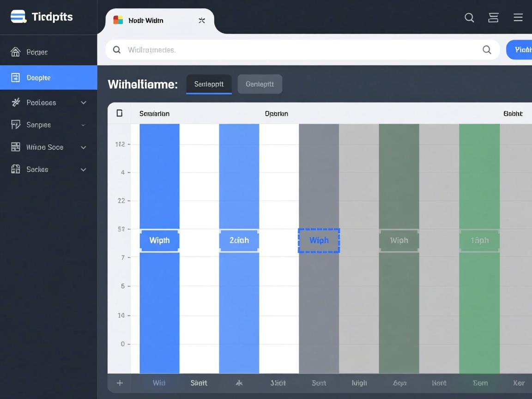Switch to the Sanlappit tab
532x399 pixels.
coord(209,84)
